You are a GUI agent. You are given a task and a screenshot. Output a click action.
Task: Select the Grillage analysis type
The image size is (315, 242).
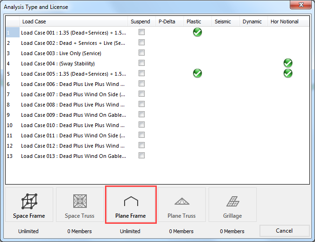[x=232, y=206]
